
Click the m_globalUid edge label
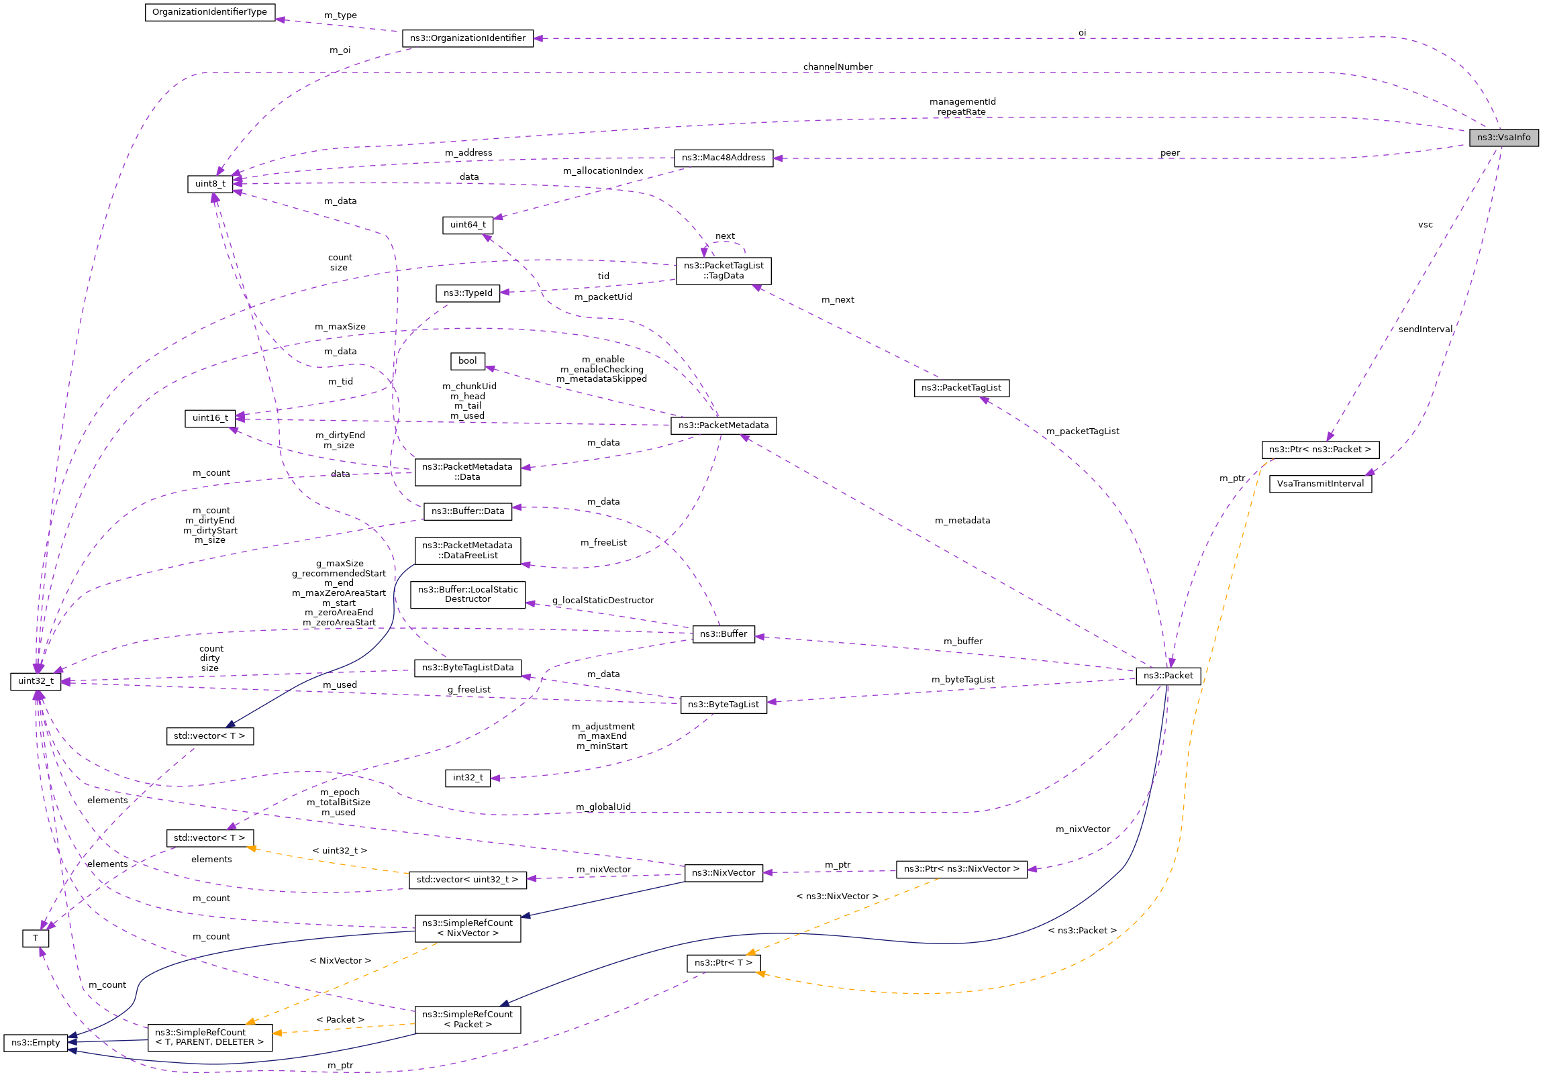603,807
